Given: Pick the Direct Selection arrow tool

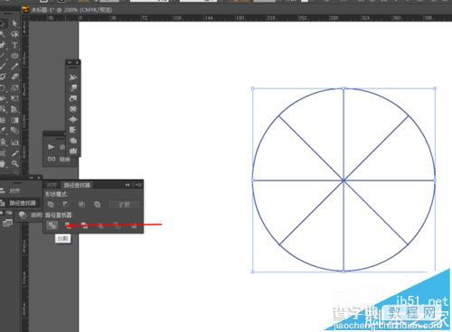Looking at the screenshot, I should [x=14, y=23].
